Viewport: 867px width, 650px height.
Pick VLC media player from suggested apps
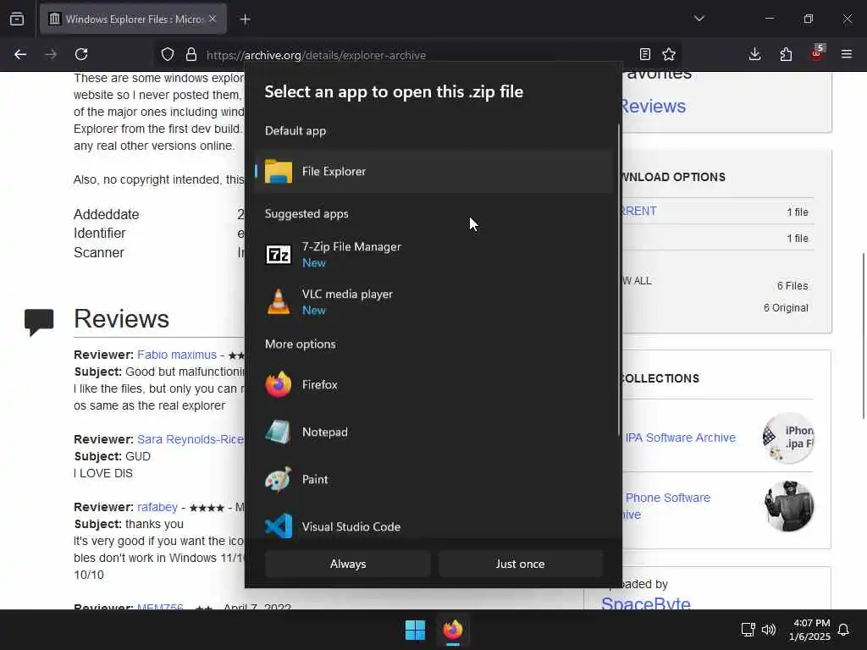point(434,302)
